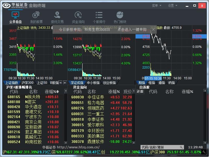Open the 设置 dropdown menu
This screenshot has height=157, width=209.
(172, 5)
